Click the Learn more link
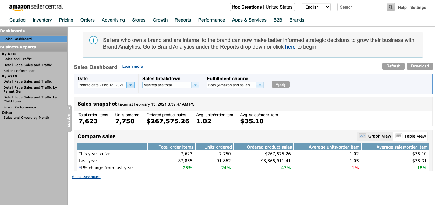Image resolution: width=435 pixels, height=205 pixels. (133, 67)
